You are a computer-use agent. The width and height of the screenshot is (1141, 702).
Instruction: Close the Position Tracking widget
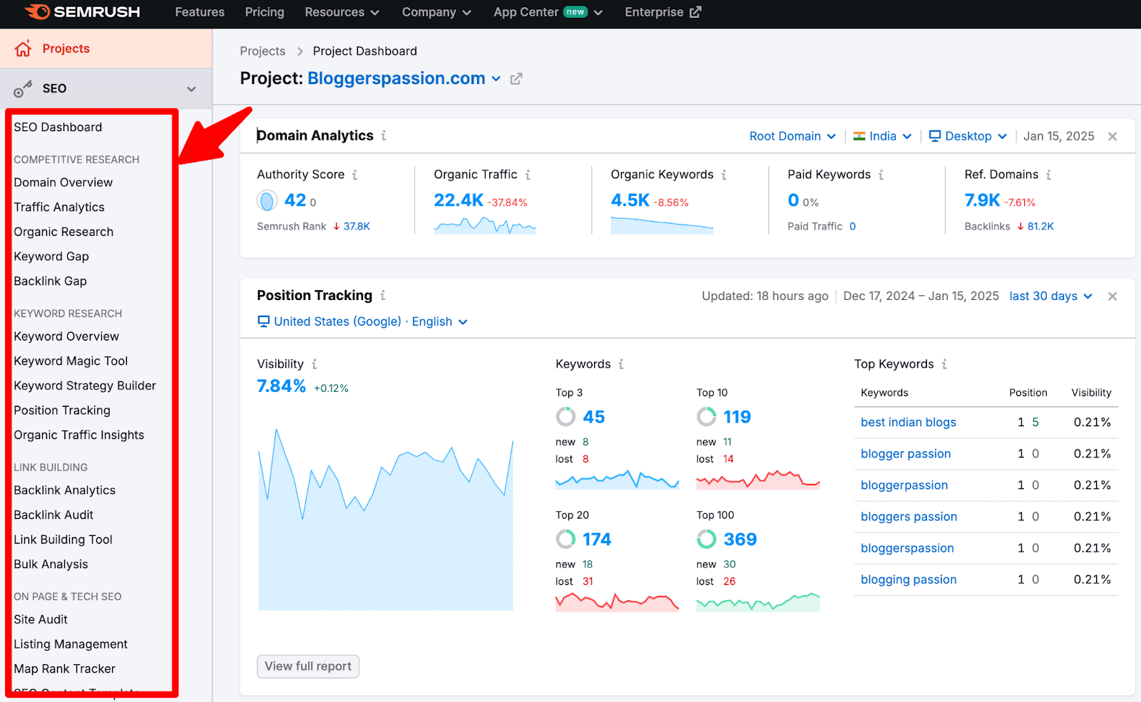click(1112, 296)
